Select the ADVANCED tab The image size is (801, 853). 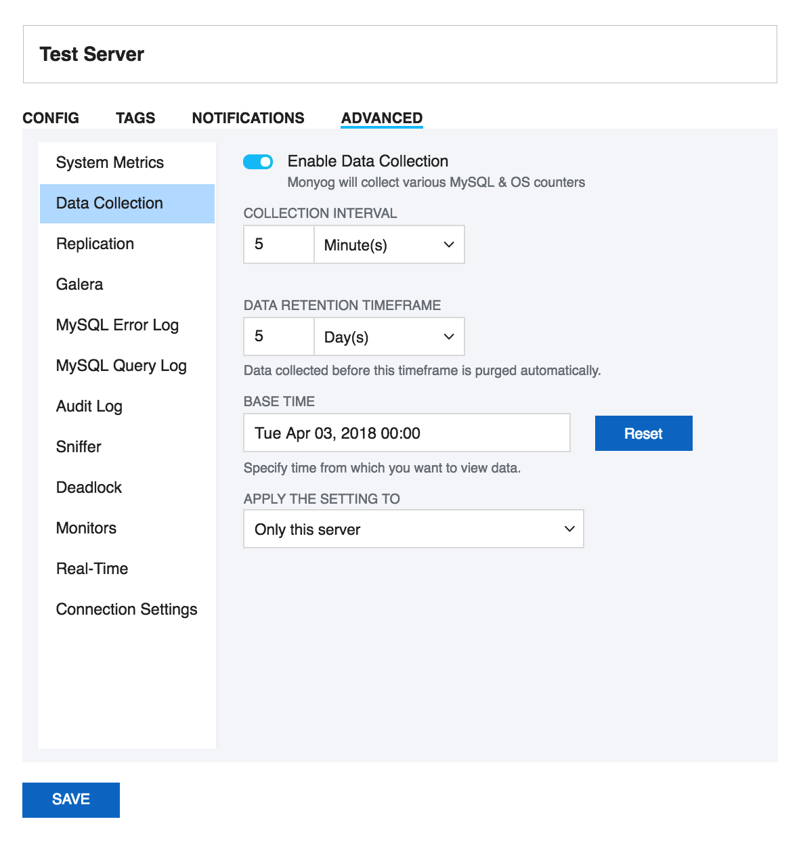pyautogui.click(x=382, y=118)
